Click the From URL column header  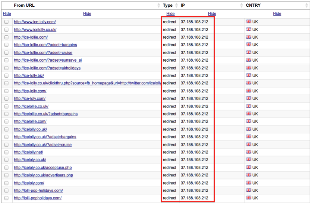24,5
